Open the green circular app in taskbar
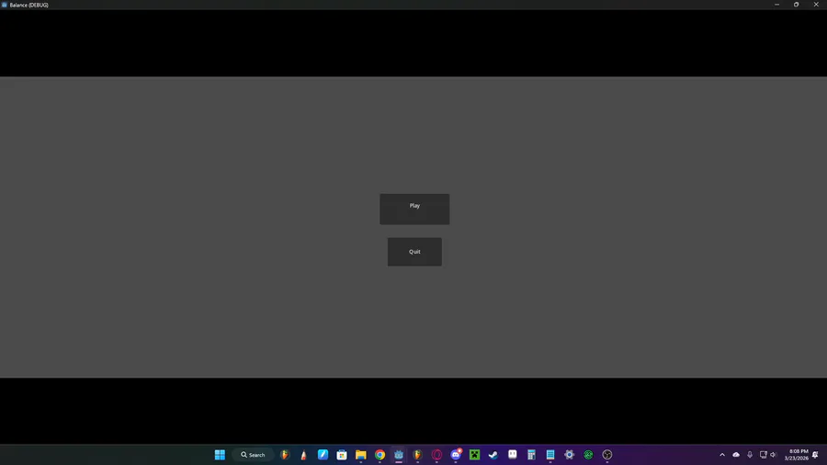 (588, 455)
